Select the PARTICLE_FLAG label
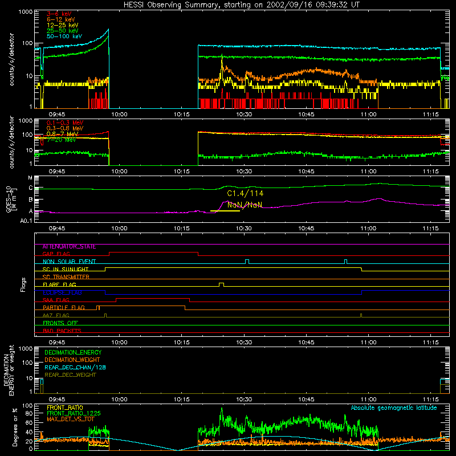This screenshot has width=456, height=456. [64, 308]
